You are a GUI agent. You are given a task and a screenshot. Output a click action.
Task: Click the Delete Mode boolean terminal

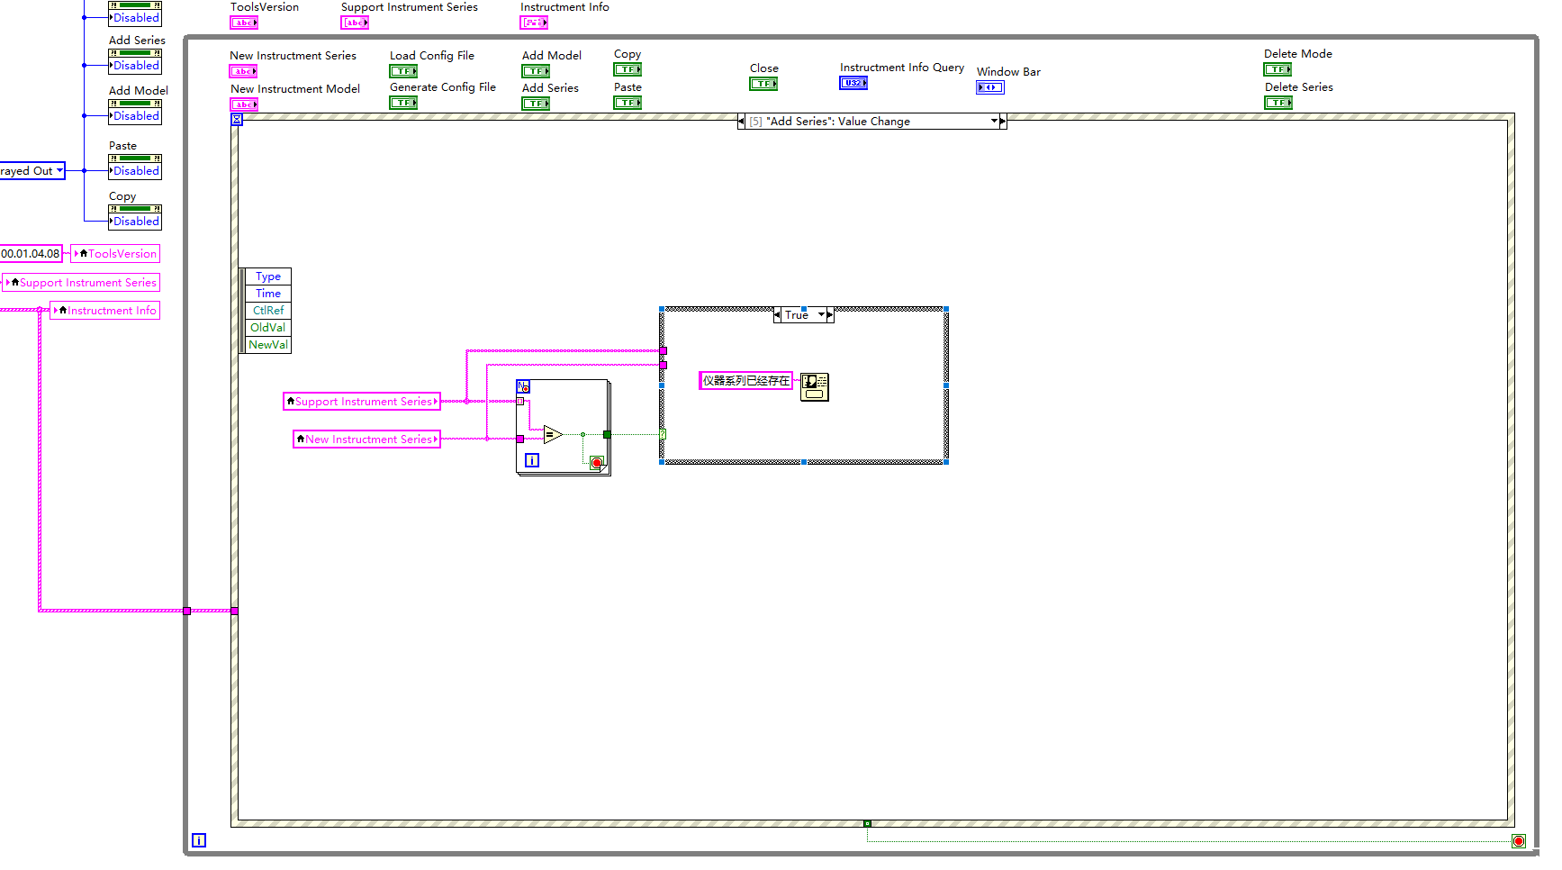(1278, 69)
